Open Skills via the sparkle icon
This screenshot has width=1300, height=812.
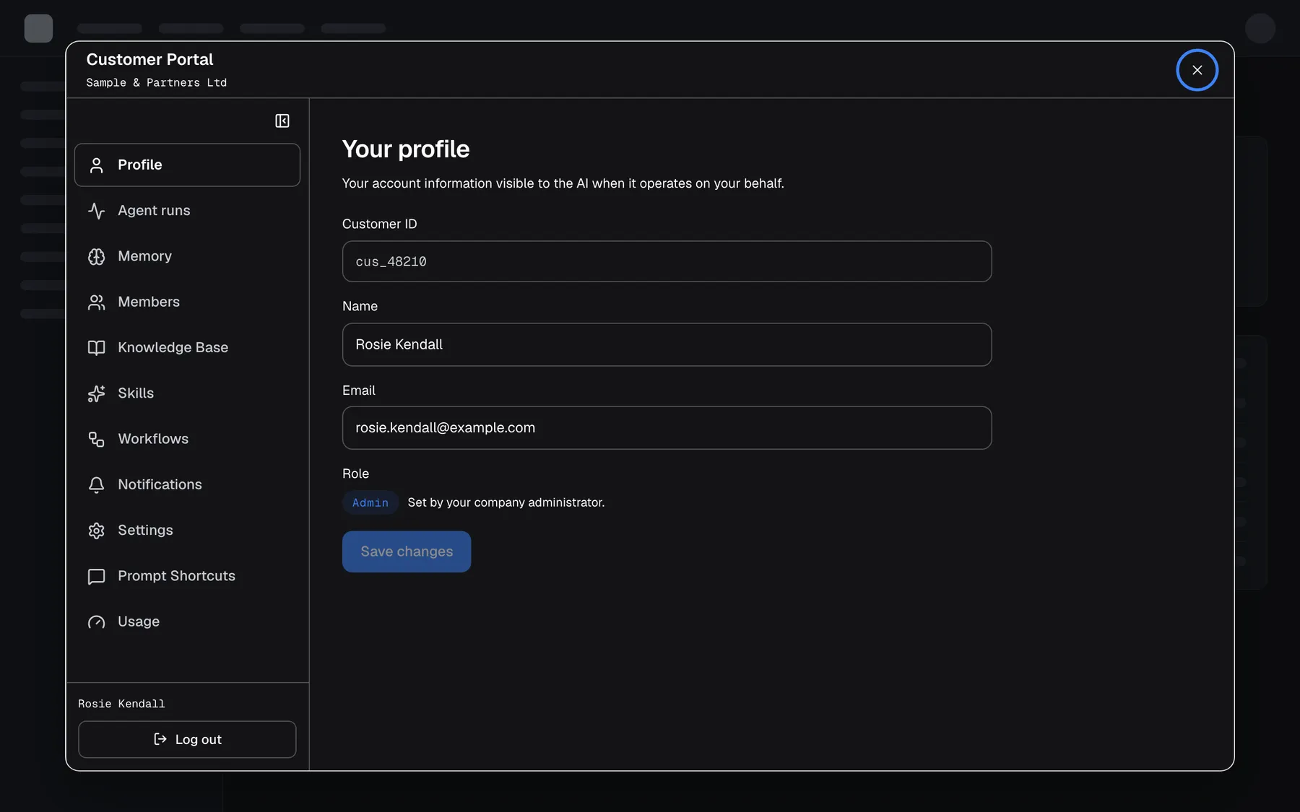coord(96,393)
